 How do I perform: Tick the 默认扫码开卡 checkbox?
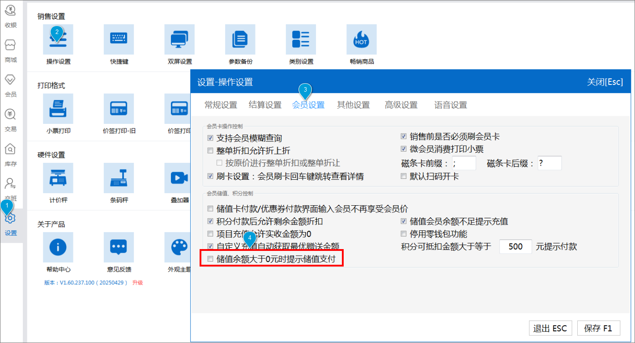[404, 176]
